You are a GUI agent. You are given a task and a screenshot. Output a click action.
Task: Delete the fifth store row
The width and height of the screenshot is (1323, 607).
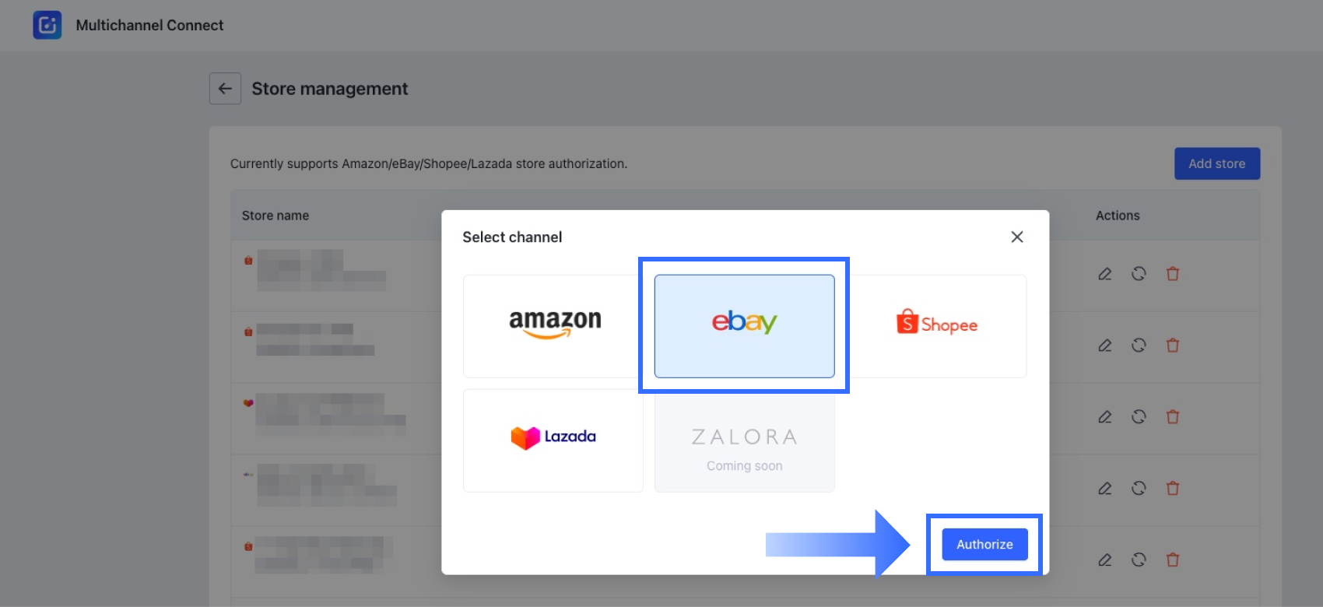[x=1173, y=560]
